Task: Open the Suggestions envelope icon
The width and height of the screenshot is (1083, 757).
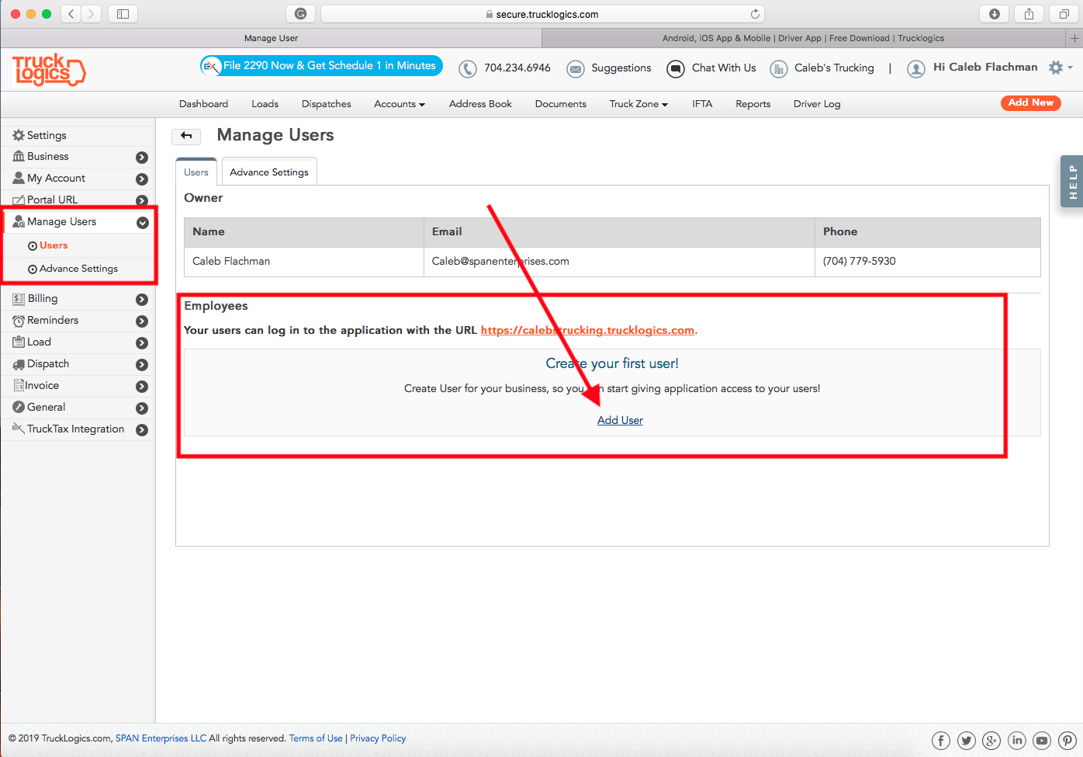Action: click(x=575, y=69)
